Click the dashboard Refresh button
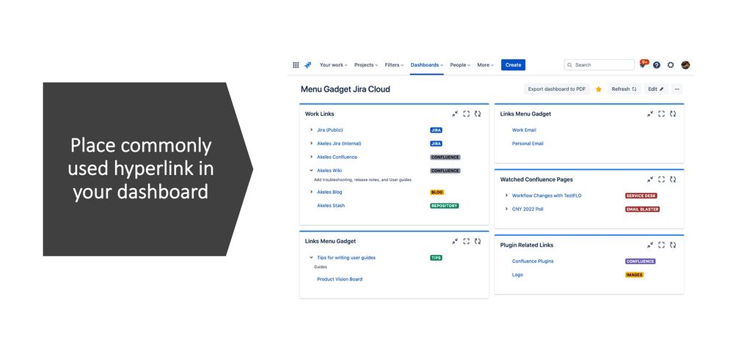 coord(624,89)
